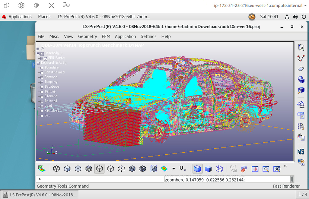Switch to wireframe cube view icon

tap(219, 169)
